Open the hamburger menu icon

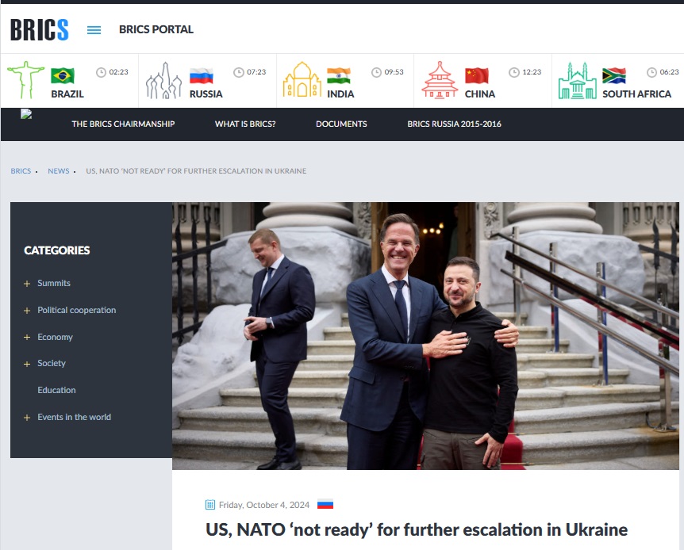click(94, 30)
